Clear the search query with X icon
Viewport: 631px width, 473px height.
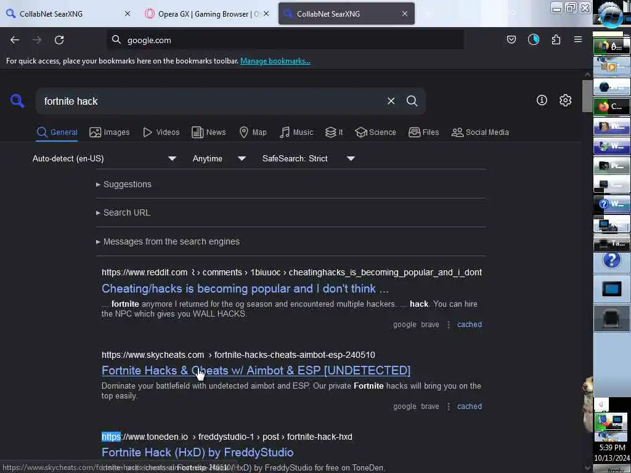click(391, 101)
